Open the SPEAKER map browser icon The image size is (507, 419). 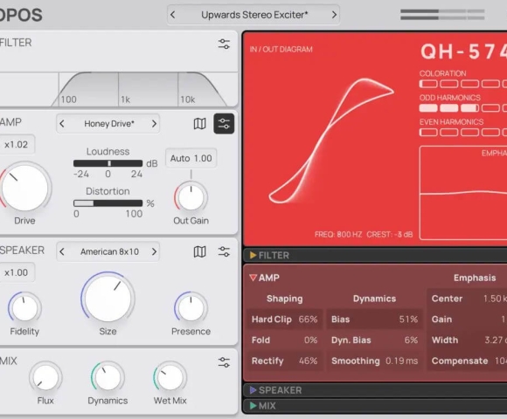199,251
